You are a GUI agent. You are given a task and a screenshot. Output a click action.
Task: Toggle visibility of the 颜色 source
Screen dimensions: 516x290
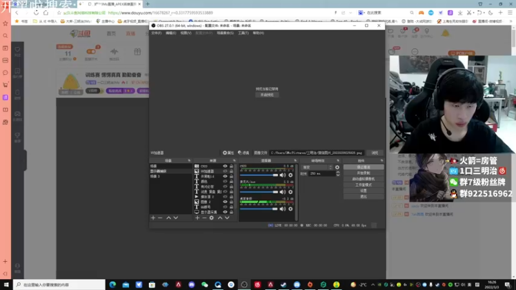[x=225, y=182]
